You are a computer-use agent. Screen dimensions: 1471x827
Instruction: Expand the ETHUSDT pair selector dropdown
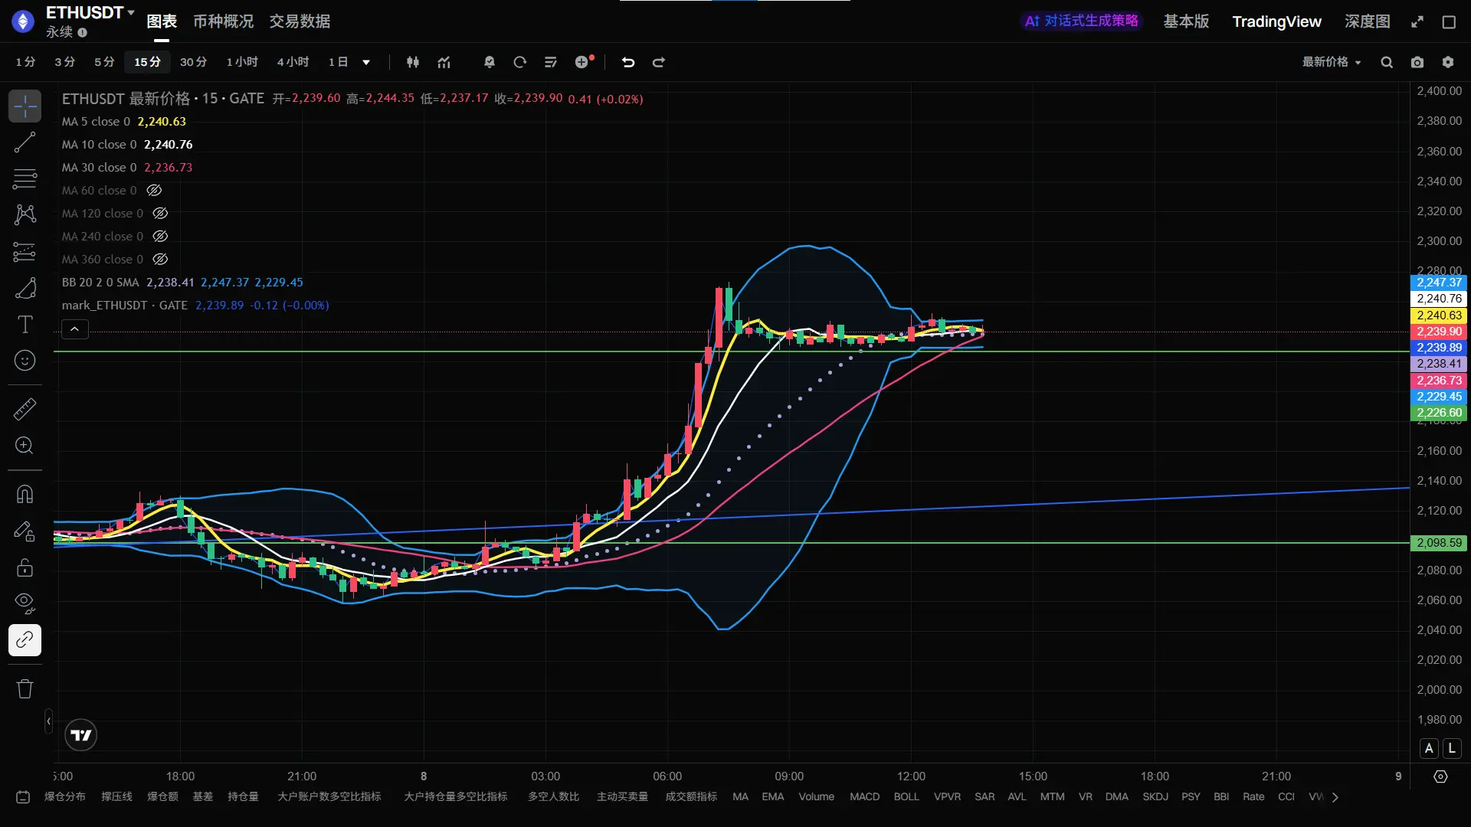(131, 12)
